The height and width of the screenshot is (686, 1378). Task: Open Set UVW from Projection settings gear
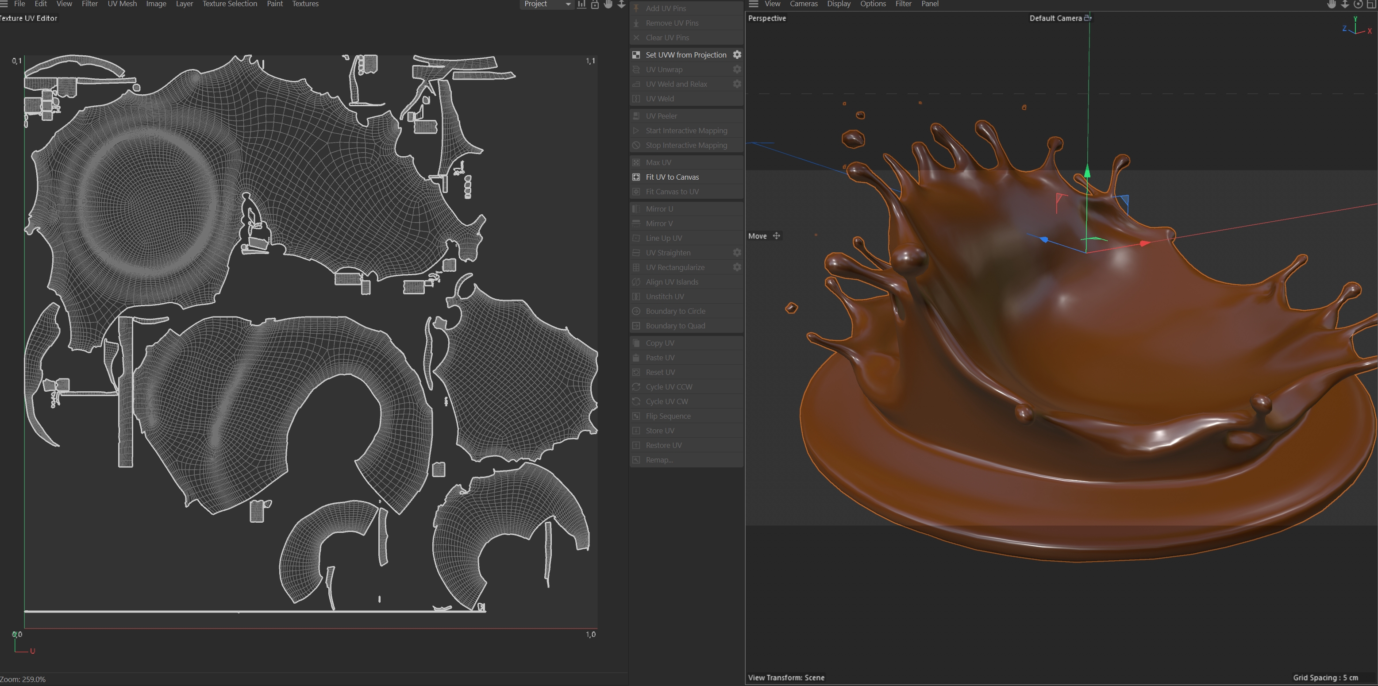pos(737,54)
